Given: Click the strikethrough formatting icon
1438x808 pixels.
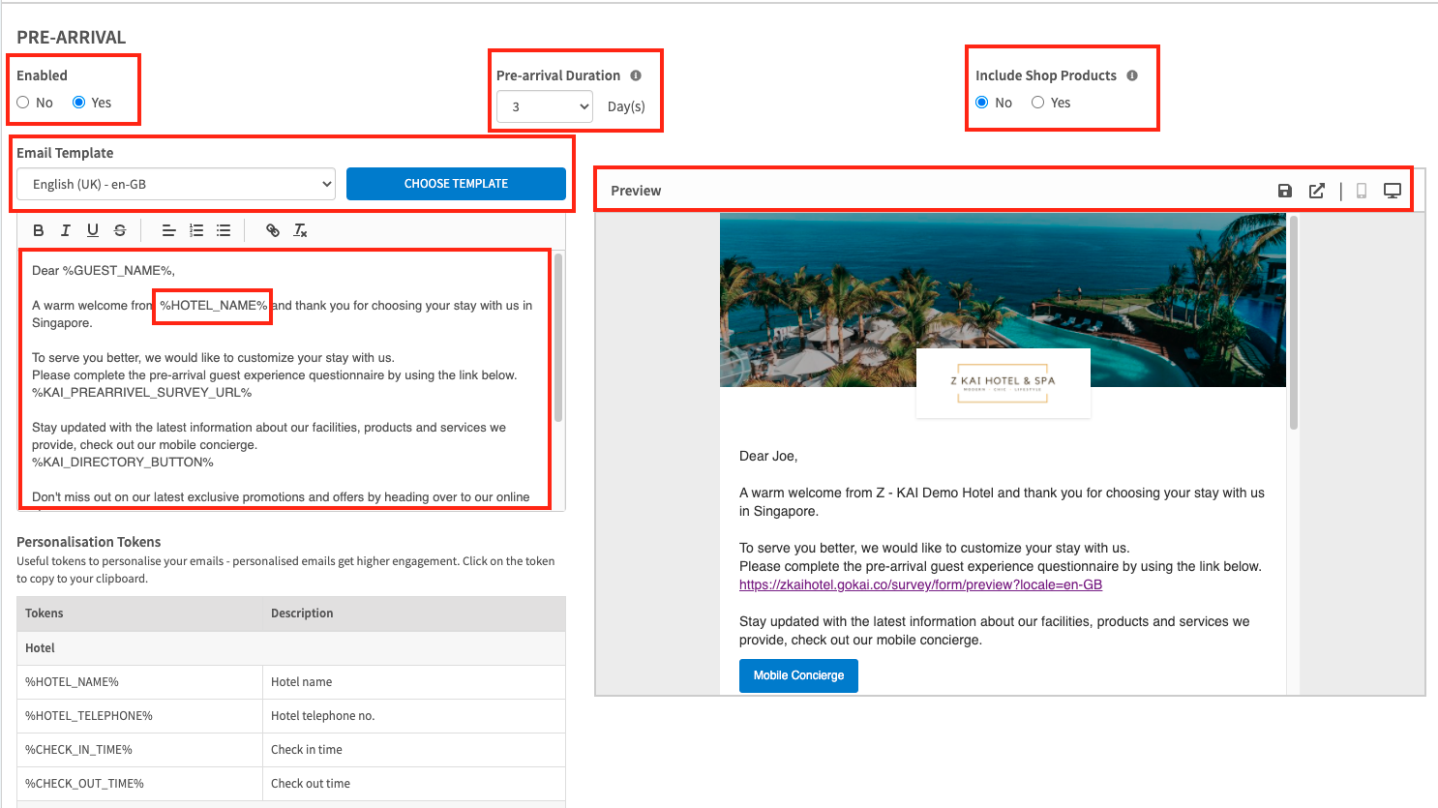Looking at the screenshot, I should pos(120,230).
